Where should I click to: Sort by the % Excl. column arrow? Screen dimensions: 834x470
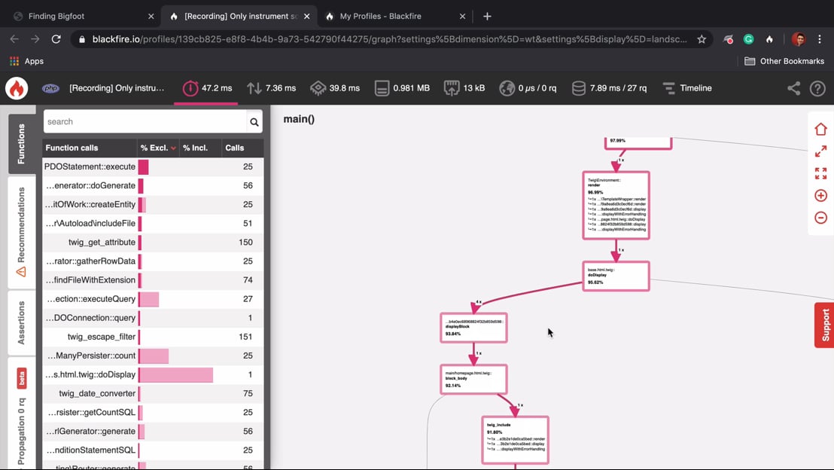[x=173, y=148]
